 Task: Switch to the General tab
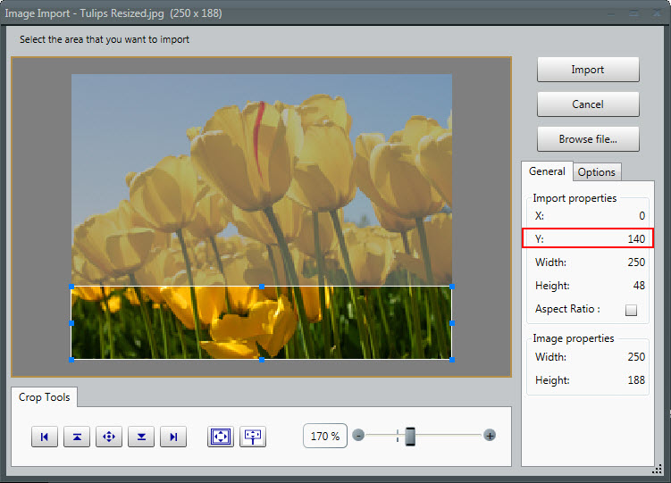pyautogui.click(x=547, y=171)
